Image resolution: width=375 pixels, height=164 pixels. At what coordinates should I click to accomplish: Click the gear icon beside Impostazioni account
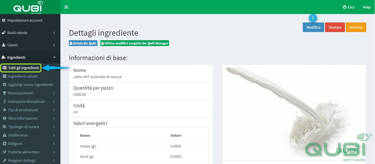[x=4, y=20]
